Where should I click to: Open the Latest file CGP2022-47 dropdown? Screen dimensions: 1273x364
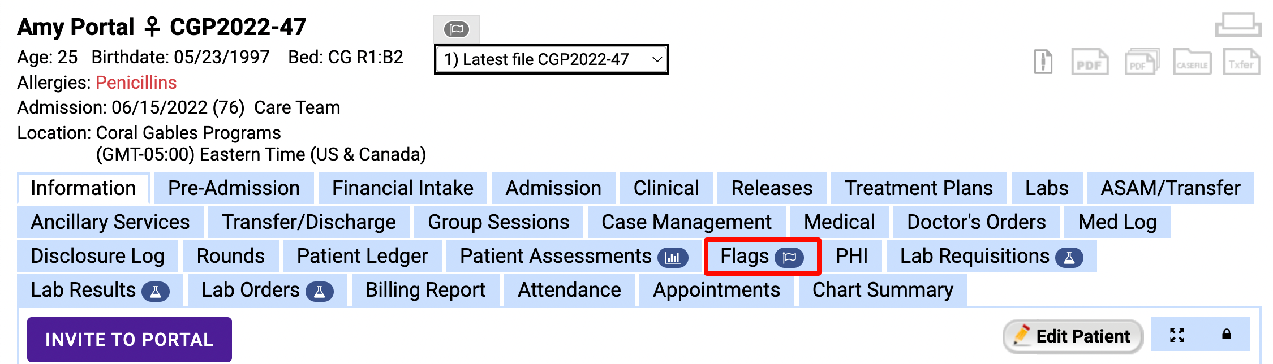[551, 59]
